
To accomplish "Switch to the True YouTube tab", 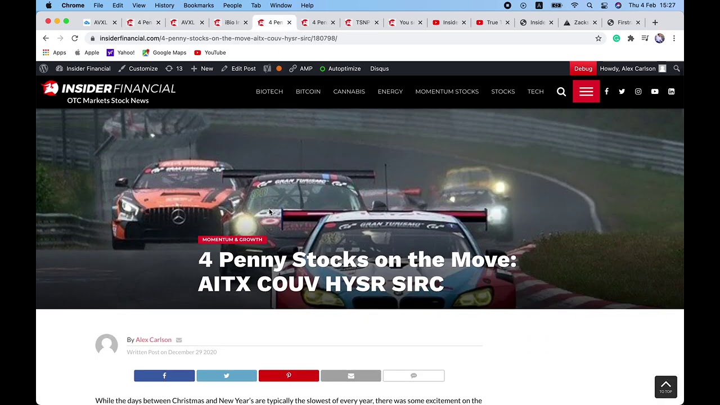I will [492, 22].
